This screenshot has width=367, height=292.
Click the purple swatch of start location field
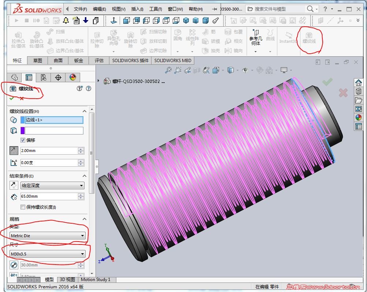pyautogui.click(x=22, y=130)
